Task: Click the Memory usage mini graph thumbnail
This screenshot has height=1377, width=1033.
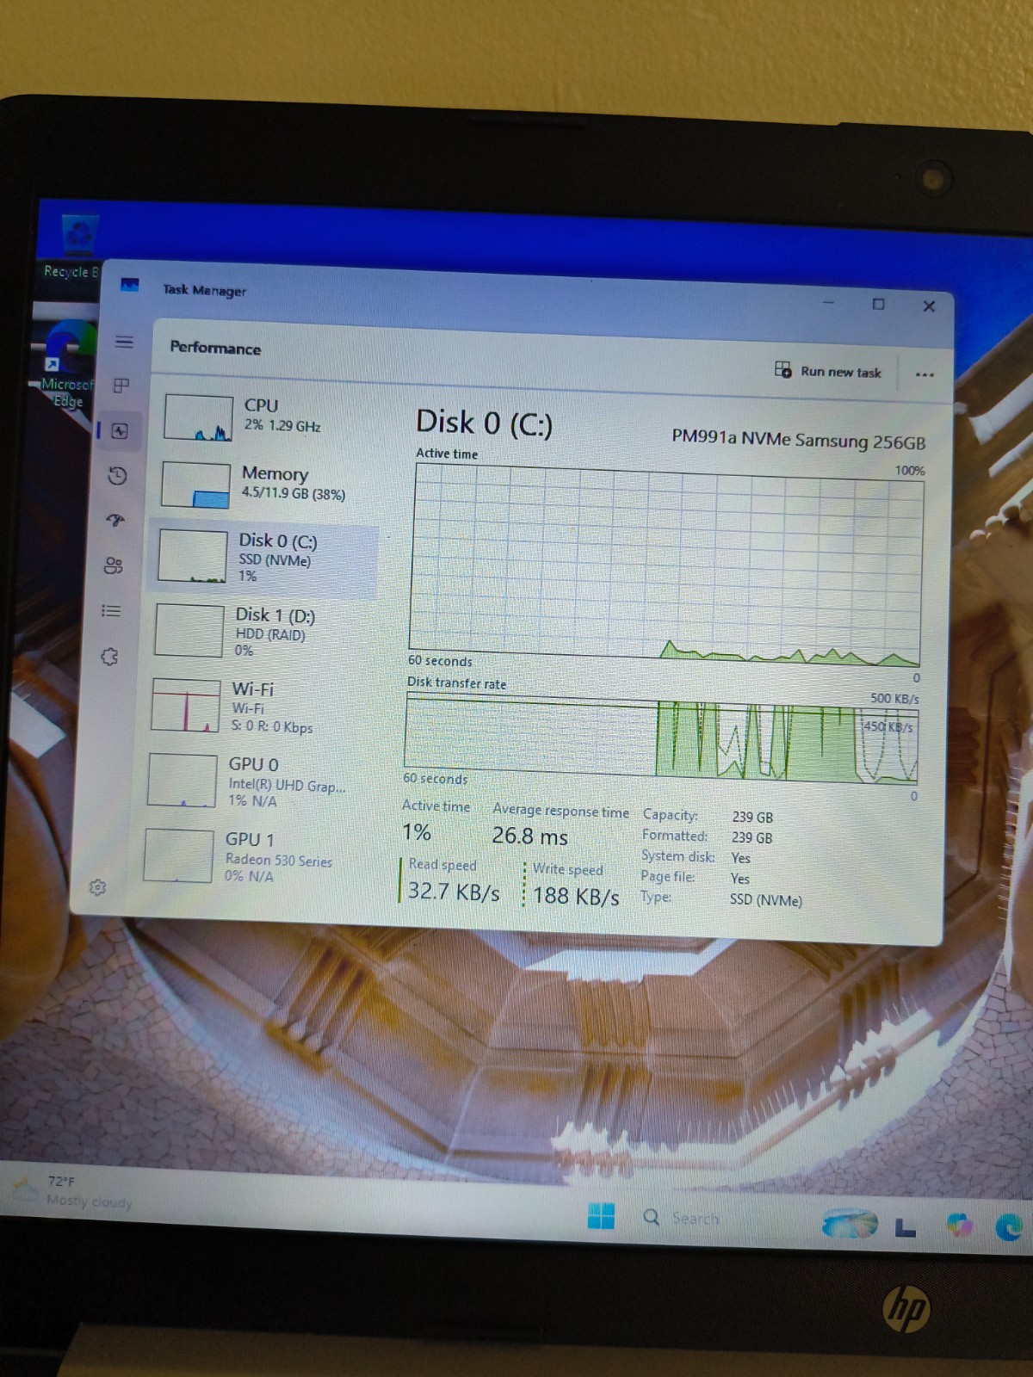Action: pyautogui.click(x=195, y=485)
